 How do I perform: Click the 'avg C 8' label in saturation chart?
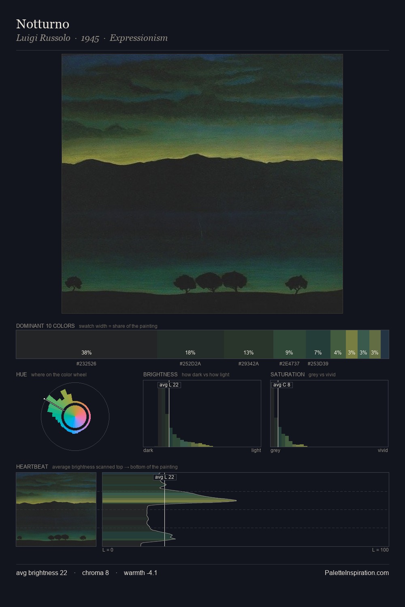coord(281,385)
